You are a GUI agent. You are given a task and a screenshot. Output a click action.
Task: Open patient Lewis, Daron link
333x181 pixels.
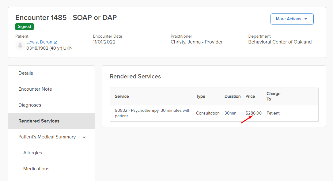coord(39,42)
